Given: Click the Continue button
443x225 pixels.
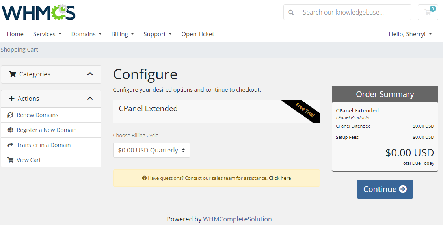Looking at the screenshot, I should pos(385,189).
